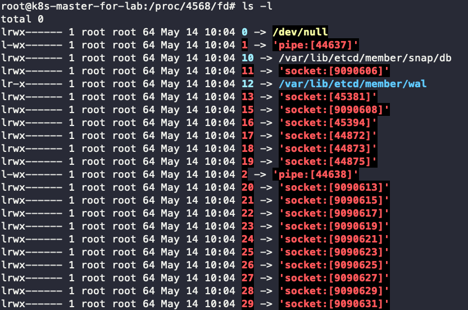468x310 pixels.
Task: Click the 'ls -l' command text
Action: (257, 6)
